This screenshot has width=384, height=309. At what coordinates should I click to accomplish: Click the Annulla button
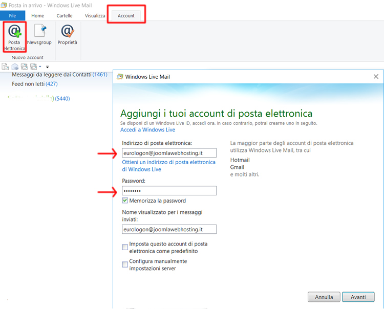(x=324, y=297)
